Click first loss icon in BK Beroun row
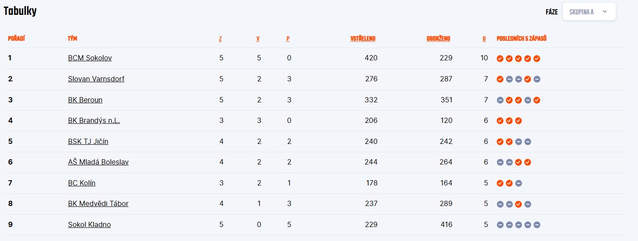Screen dimensions: 638x241 (500, 100)
